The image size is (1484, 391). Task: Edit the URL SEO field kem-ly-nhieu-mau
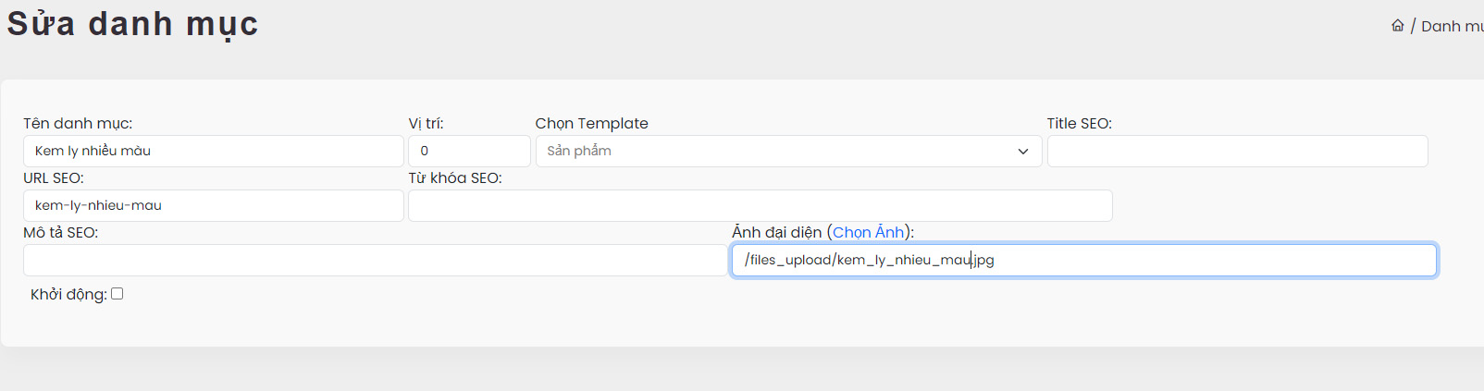coord(214,205)
